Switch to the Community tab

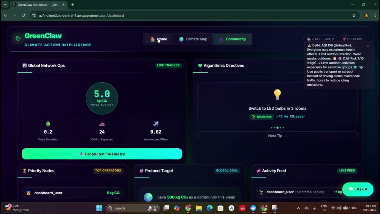point(232,39)
